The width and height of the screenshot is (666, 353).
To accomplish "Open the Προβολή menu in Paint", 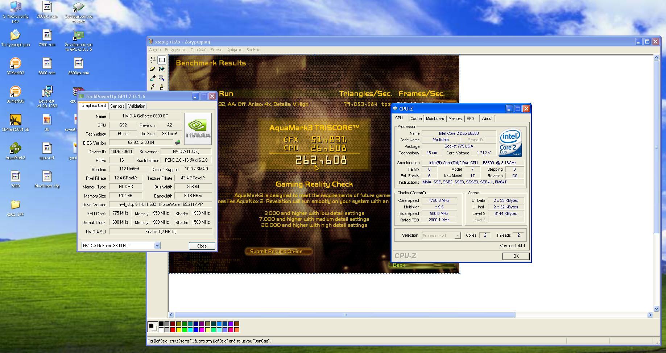I will [x=198, y=50].
